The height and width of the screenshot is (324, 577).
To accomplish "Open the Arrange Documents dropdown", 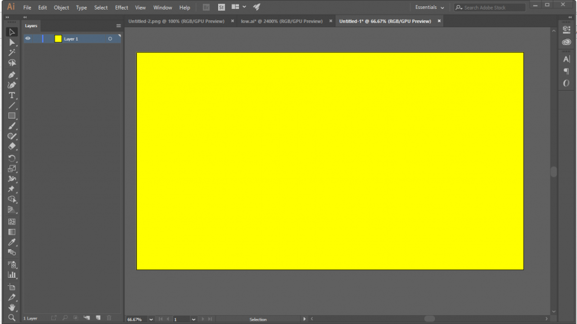I will 239,7.
